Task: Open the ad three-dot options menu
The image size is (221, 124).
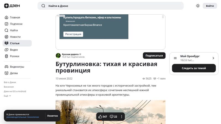Action: click(163, 17)
